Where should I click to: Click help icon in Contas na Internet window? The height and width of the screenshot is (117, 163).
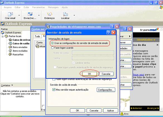pyautogui.click(x=125, y=29)
